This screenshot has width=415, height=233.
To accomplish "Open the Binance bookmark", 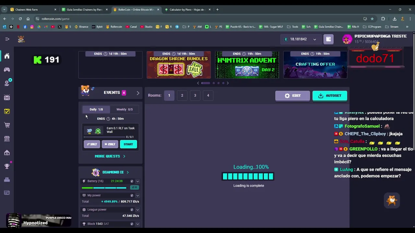I will (81, 27).
